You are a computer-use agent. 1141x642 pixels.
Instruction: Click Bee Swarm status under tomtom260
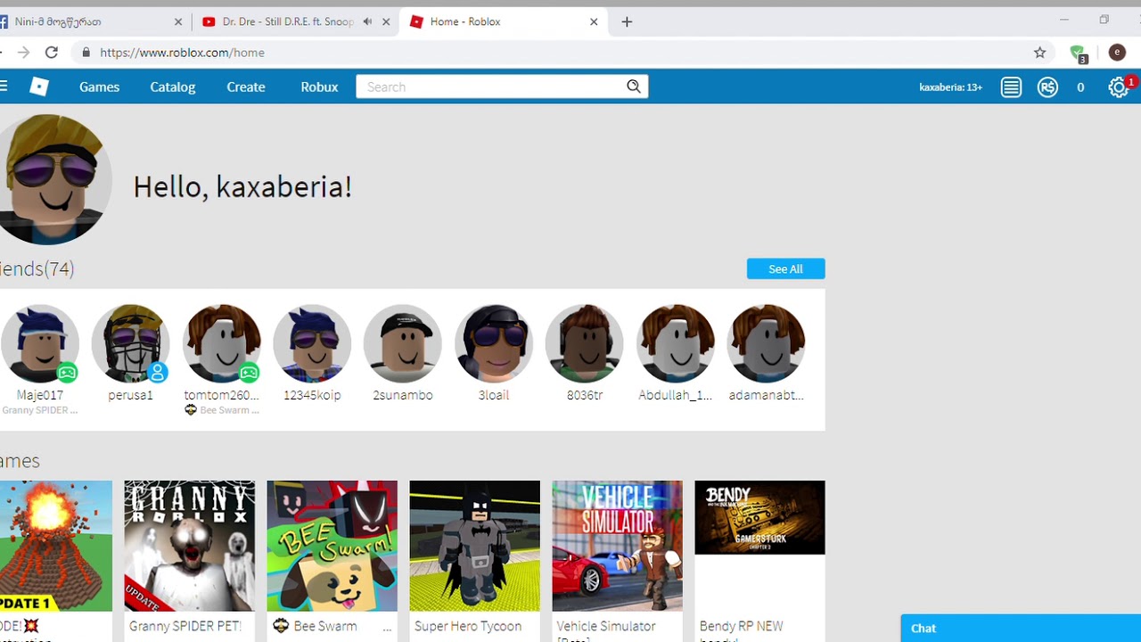pos(222,410)
